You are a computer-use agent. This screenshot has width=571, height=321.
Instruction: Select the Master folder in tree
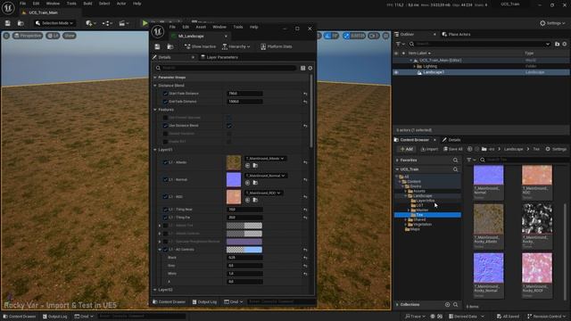[x=422, y=210]
